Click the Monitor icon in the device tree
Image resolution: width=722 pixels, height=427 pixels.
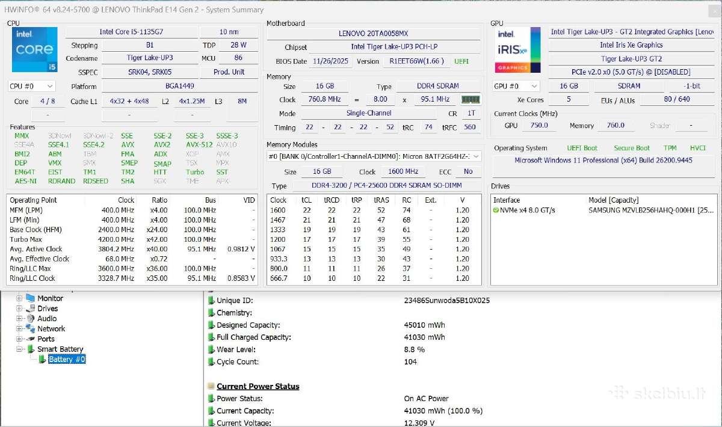pos(31,298)
